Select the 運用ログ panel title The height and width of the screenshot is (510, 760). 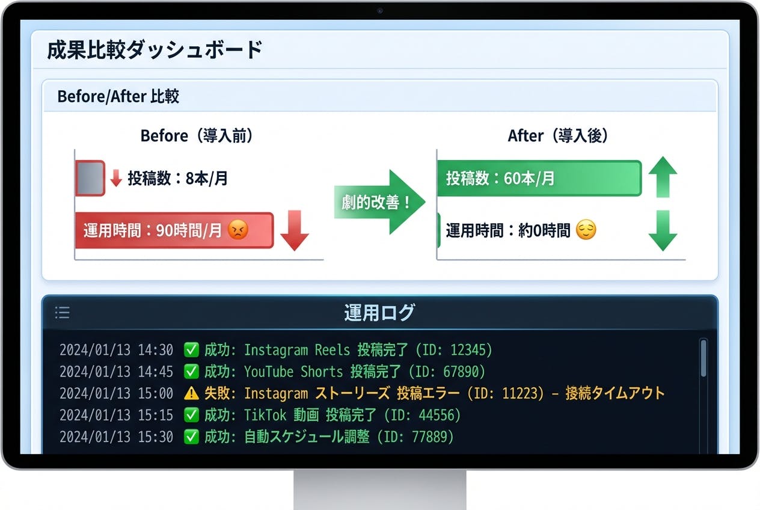click(x=379, y=313)
